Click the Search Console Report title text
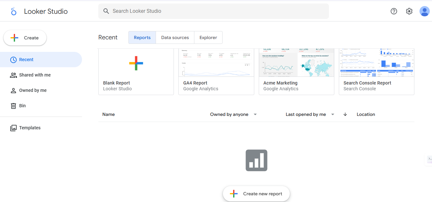Image resolution: width=432 pixels, height=202 pixels. (367, 83)
